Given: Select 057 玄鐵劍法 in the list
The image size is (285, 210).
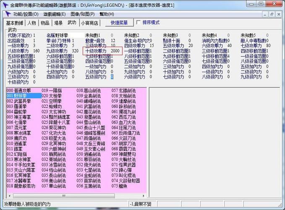Looking at the screenshot, I should (x=123, y=90).
